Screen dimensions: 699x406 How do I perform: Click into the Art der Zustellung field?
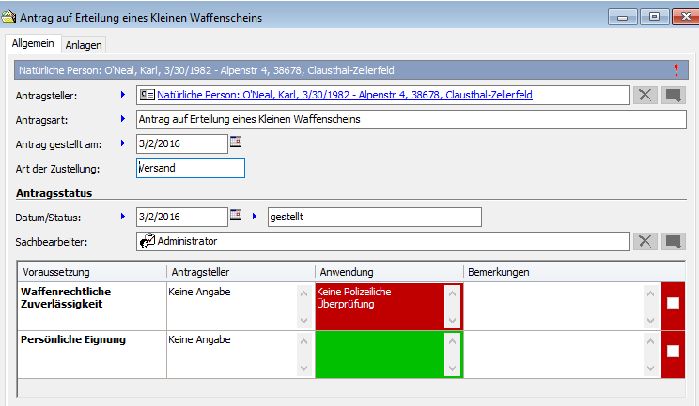click(190, 168)
